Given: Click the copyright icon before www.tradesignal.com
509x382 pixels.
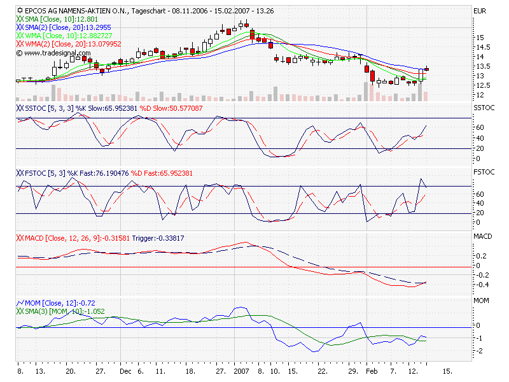Looking at the screenshot, I should click(19, 54).
